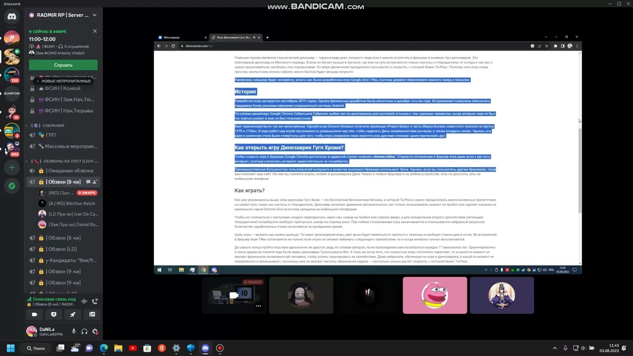The width and height of the screenshot is (633, 356).
Task: Open channel ФСИН | Зам.Нач.Тюрьмы
Action: [63, 99]
